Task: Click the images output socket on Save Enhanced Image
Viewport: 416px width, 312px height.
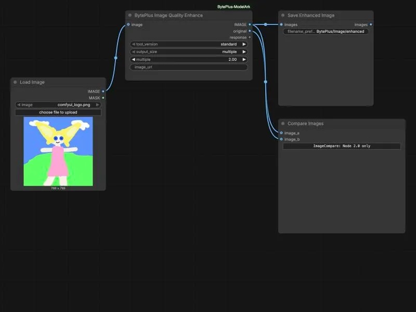Action: 371,24
